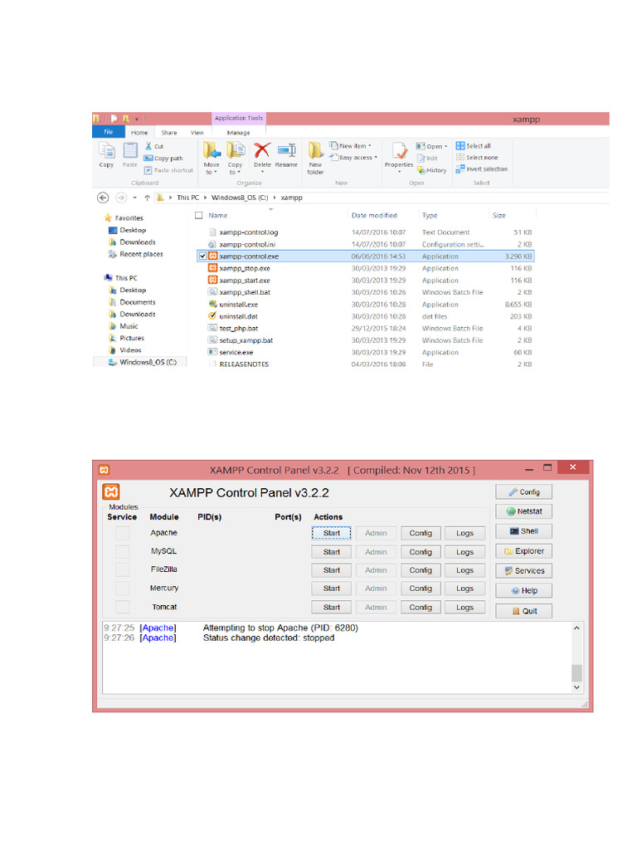Click the red Delete icon
The width and height of the screenshot is (637, 850).
click(x=262, y=151)
